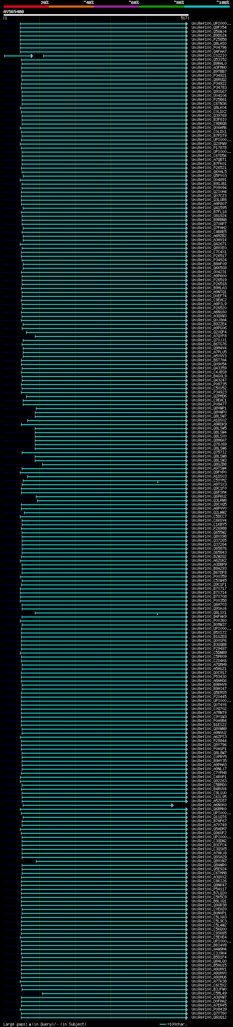Click UniRef100_B2W2Q2 entry

click(209, 557)
